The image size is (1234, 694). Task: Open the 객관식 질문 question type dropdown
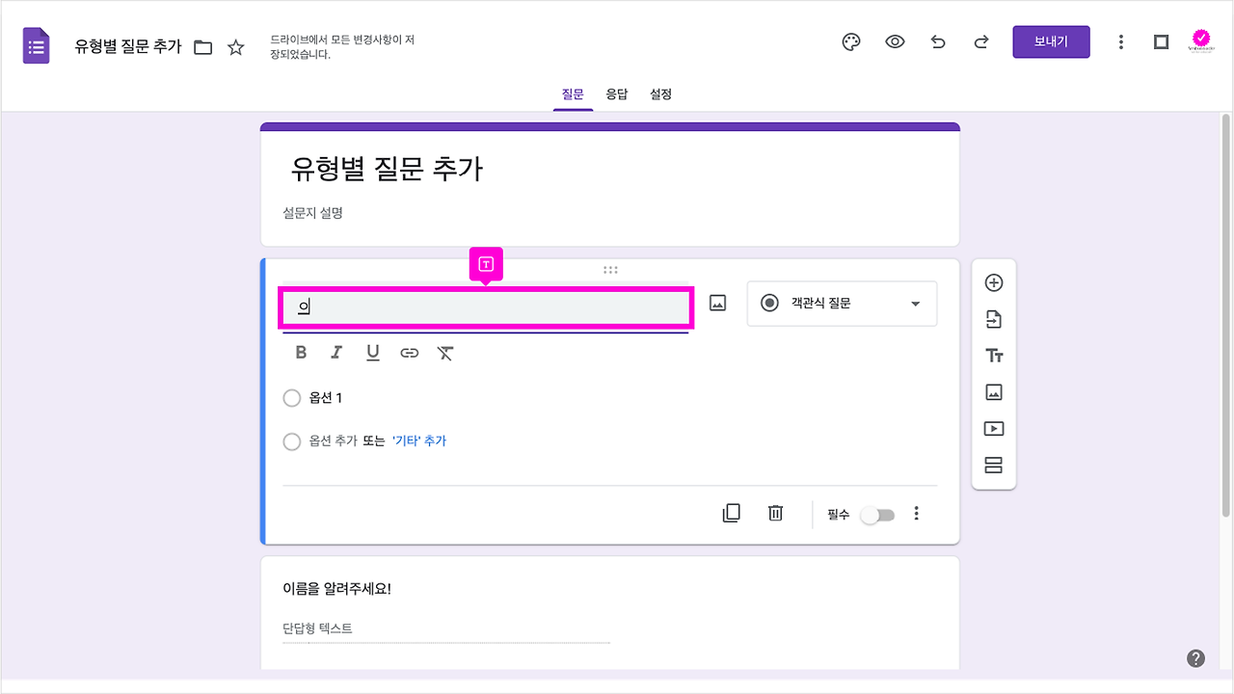[841, 304]
